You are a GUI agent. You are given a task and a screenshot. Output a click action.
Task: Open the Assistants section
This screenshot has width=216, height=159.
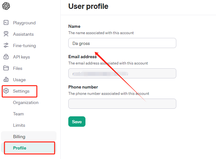[x=23, y=34]
